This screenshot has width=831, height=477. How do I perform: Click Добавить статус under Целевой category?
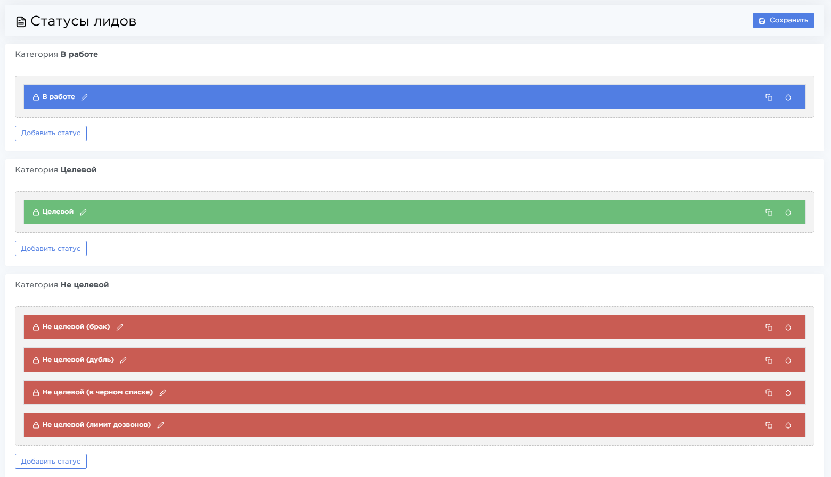pos(51,248)
